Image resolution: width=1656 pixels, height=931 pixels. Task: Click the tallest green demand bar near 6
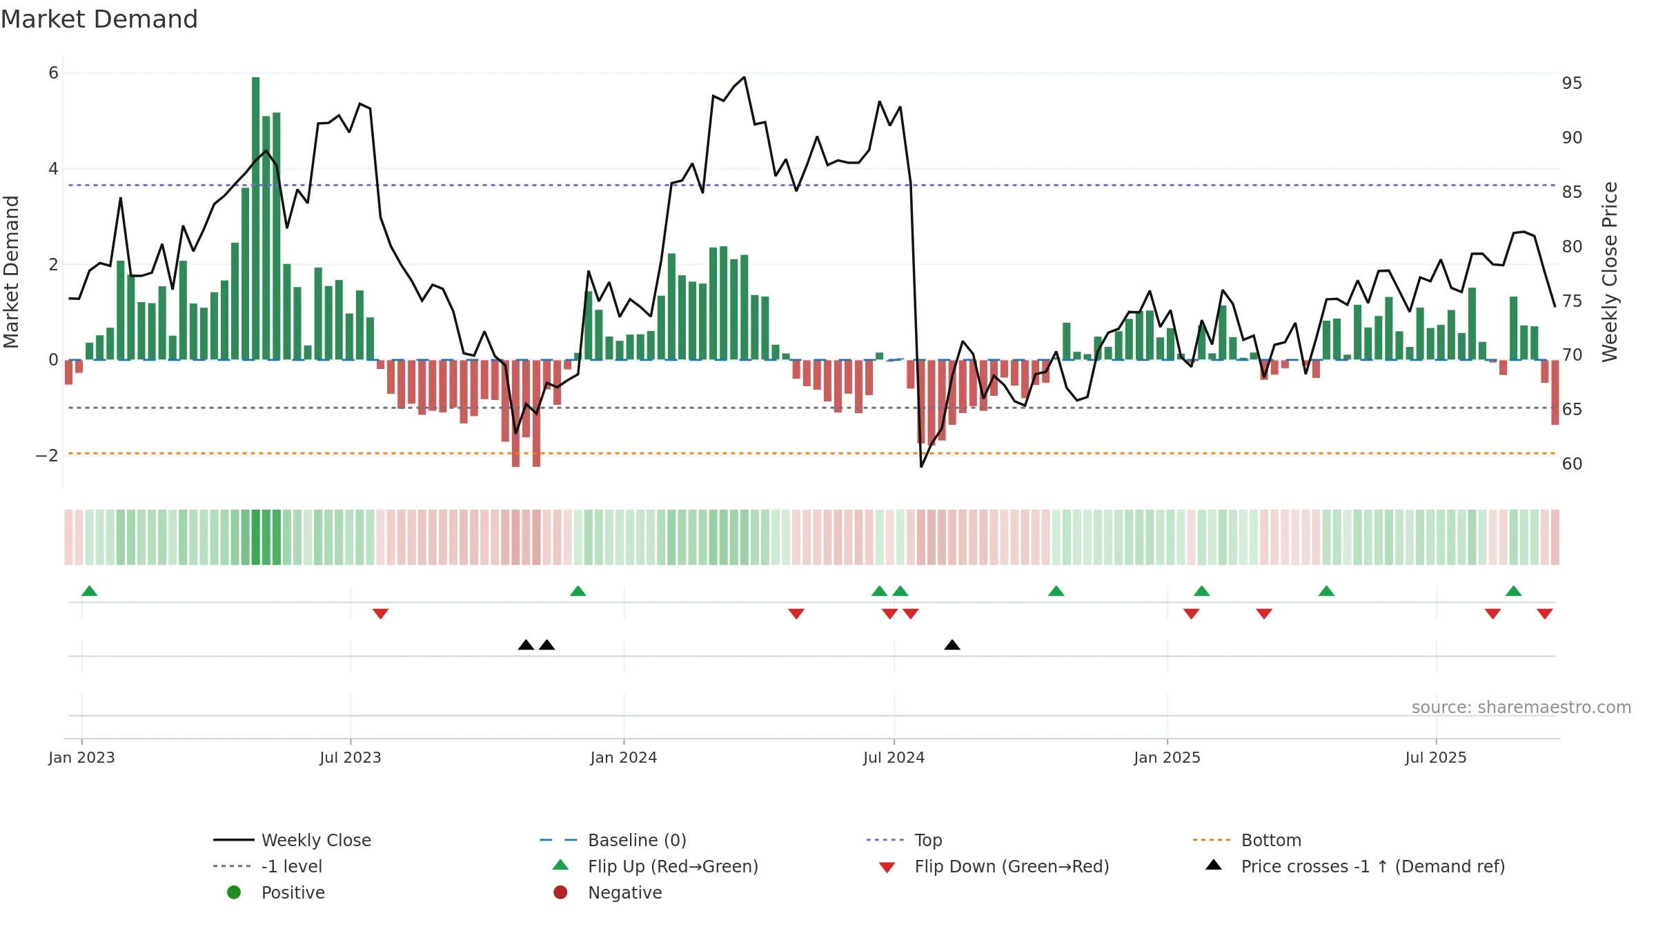pos(256,218)
